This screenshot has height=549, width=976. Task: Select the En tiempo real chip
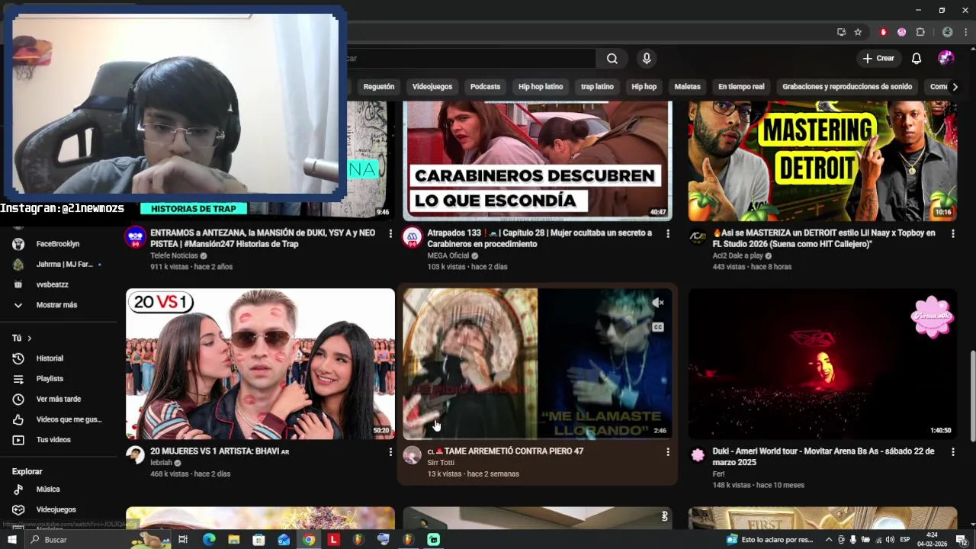coord(741,87)
